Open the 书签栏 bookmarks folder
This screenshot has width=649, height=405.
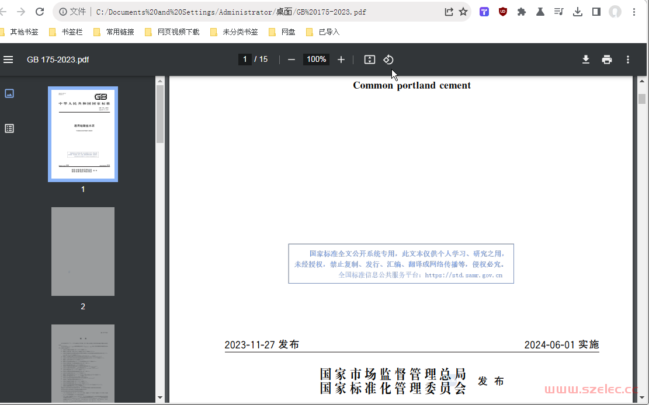pos(66,32)
